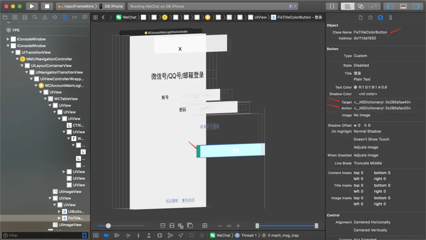Zoom in the view hierarchy canvas
426x240 pixels.
(238, 226)
